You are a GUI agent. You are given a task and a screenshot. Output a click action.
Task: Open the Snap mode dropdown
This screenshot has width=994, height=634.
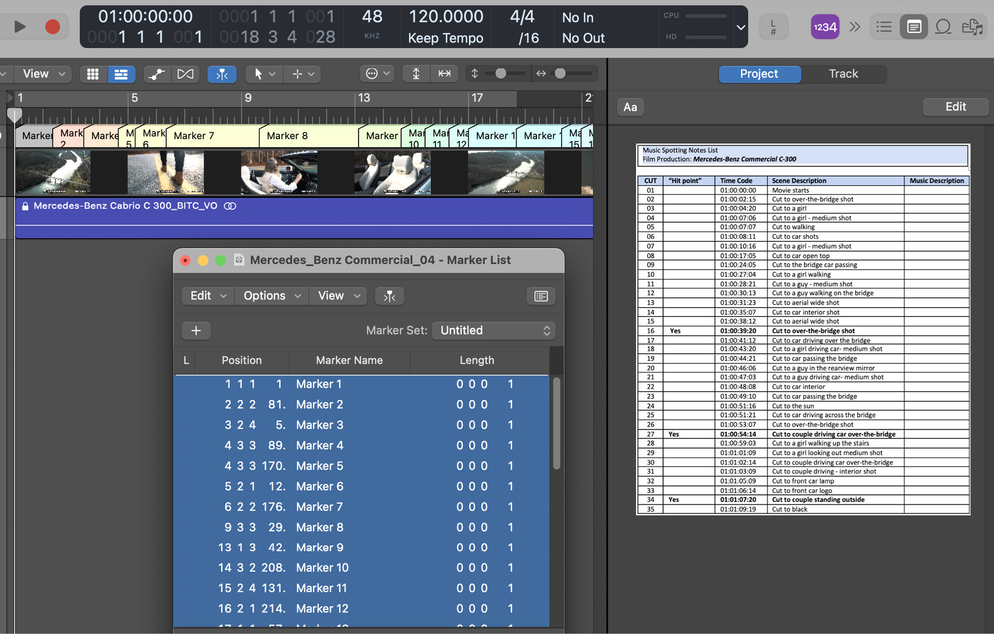[x=377, y=74]
